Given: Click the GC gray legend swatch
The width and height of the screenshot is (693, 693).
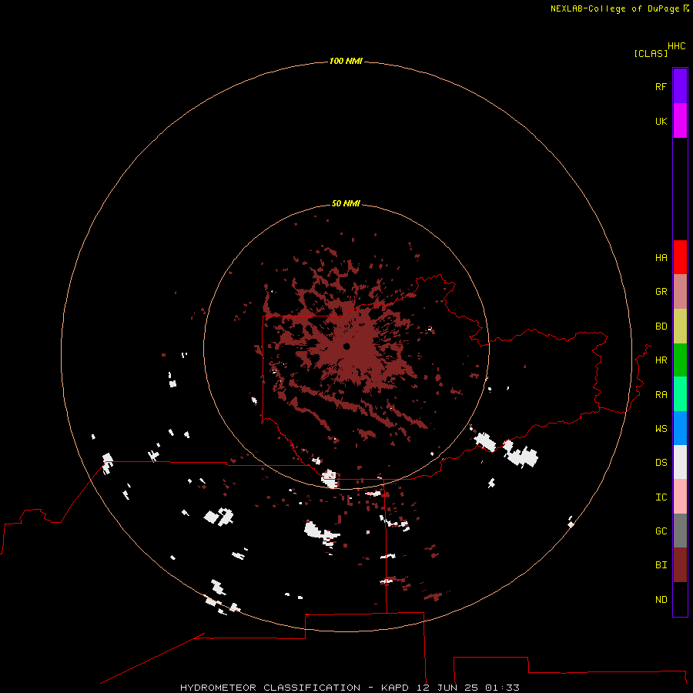Looking at the screenshot, I should pos(680,531).
